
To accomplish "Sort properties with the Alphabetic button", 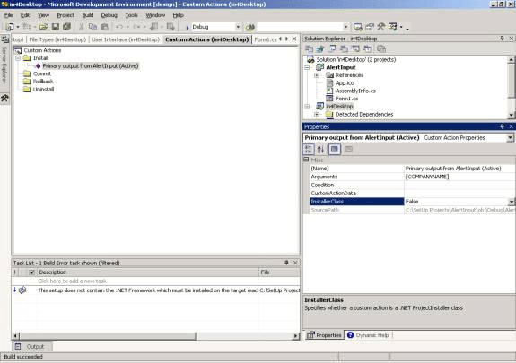I will (321, 150).
